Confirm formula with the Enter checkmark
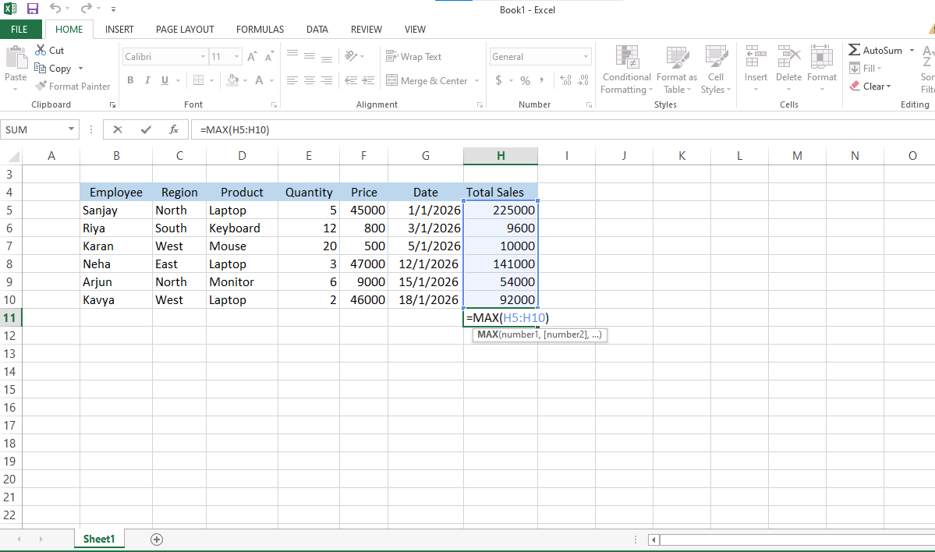The width and height of the screenshot is (935, 552). 146,130
